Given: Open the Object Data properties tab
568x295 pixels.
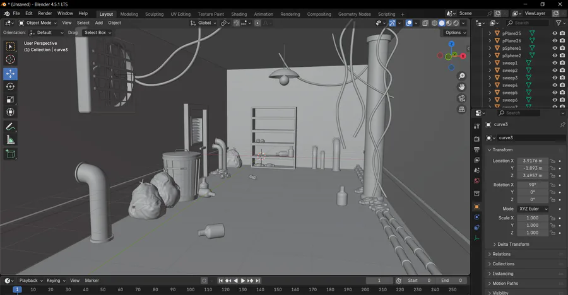Looking at the screenshot, I should point(476,238).
